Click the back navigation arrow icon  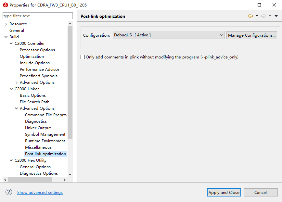pos(250,16)
